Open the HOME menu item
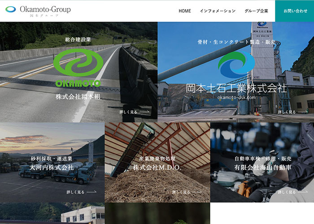The image size is (314, 224). 184,11
